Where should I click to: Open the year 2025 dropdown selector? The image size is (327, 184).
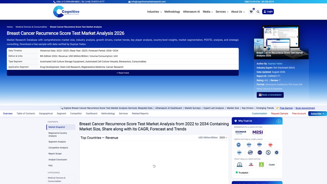pyautogui.click(x=223, y=137)
